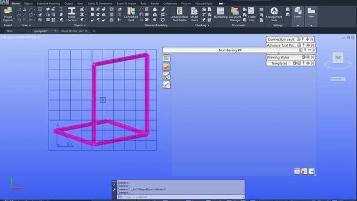Close the ejemplo22 file tab
The width and height of the screenshot is (357, 201).
point(55,31)
